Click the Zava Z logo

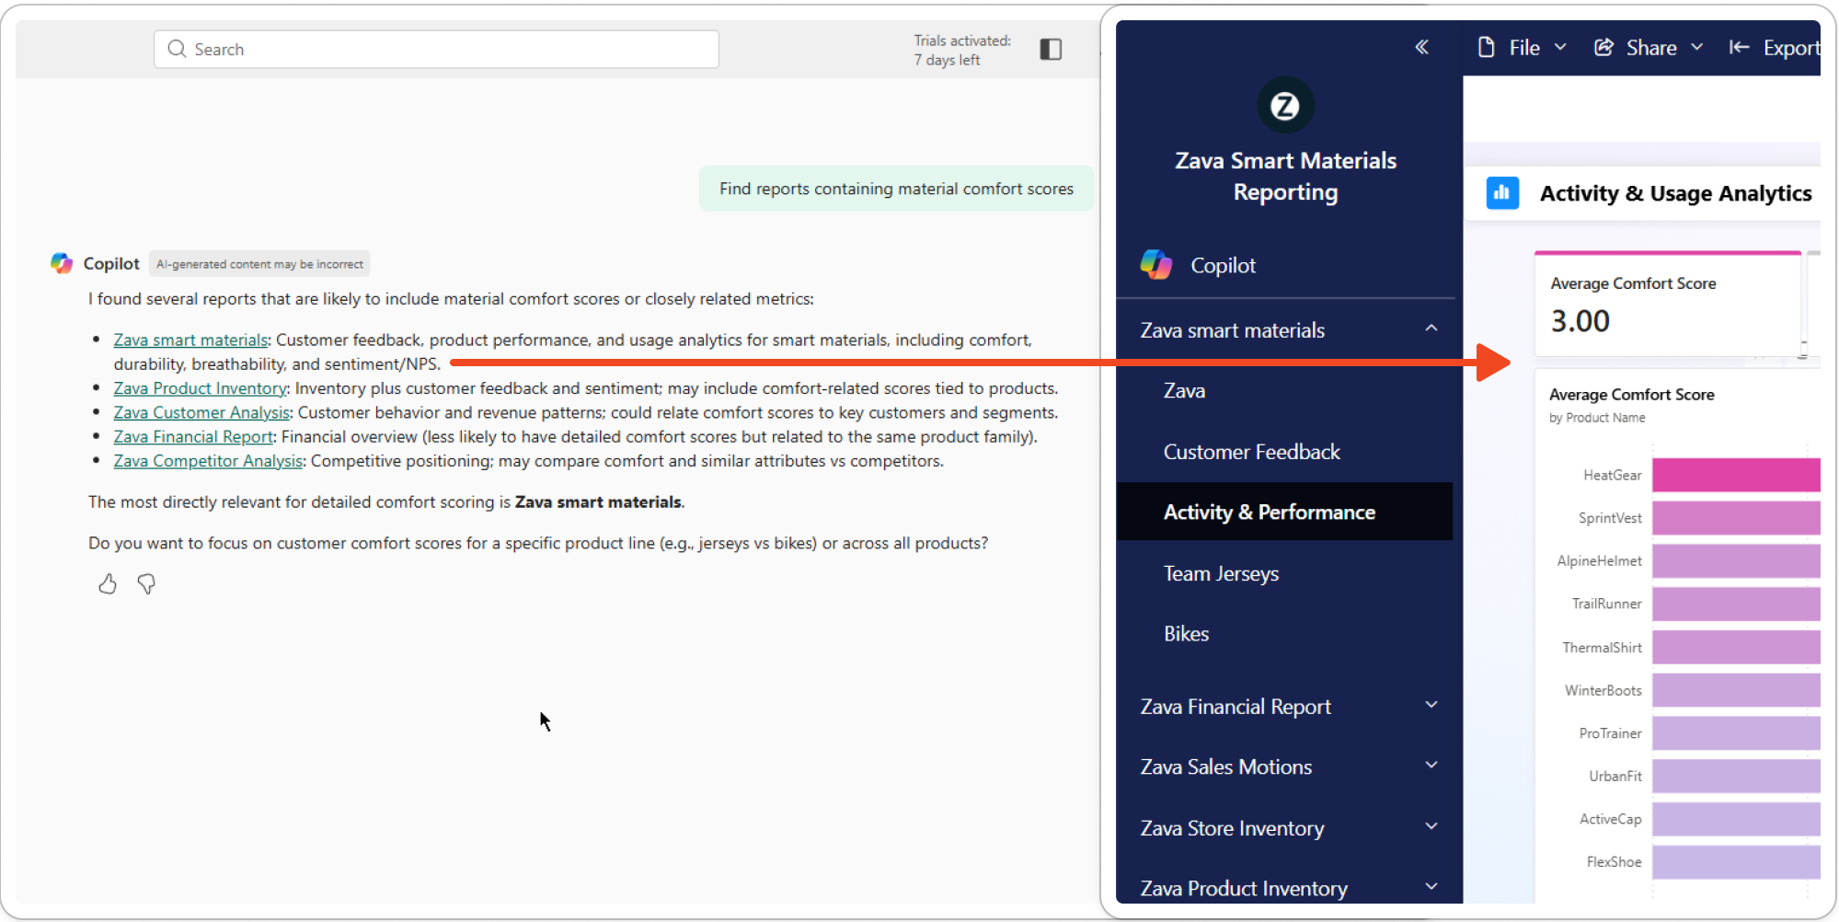coord(1285,106)
